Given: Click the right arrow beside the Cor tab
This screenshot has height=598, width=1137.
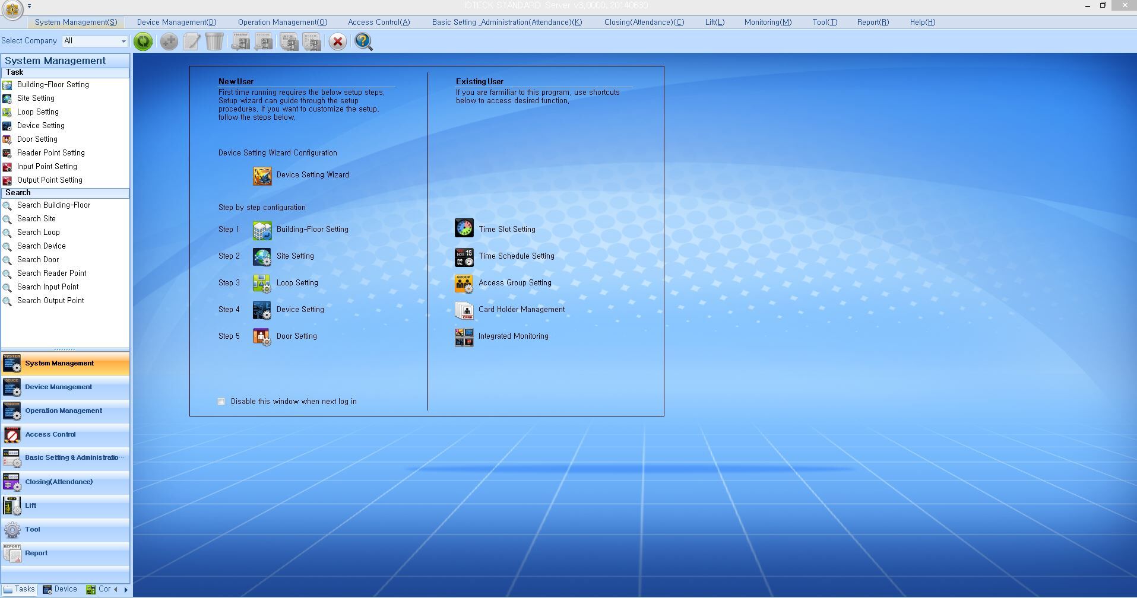Looking at the screenshot, I should coord(125,589).
